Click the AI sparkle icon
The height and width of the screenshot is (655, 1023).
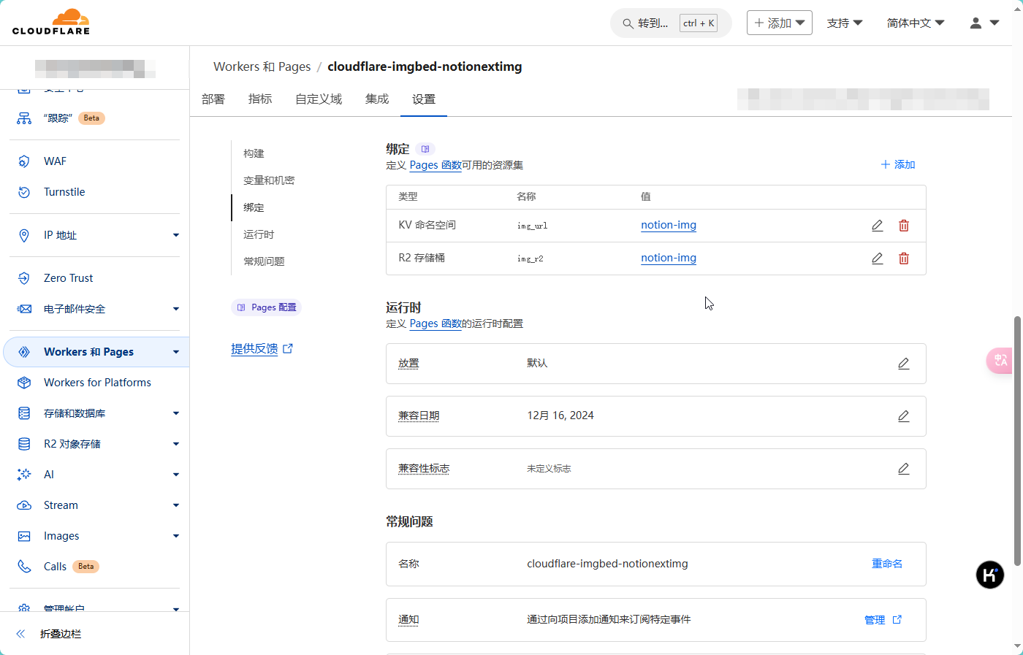(24, 475)
